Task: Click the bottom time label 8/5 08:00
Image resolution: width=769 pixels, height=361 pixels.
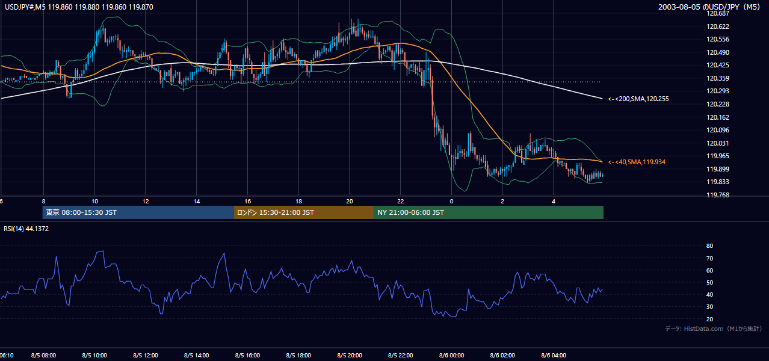Action: [x=43, y=356]
